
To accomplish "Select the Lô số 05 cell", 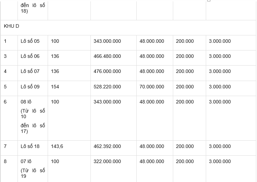I will 33,43.
